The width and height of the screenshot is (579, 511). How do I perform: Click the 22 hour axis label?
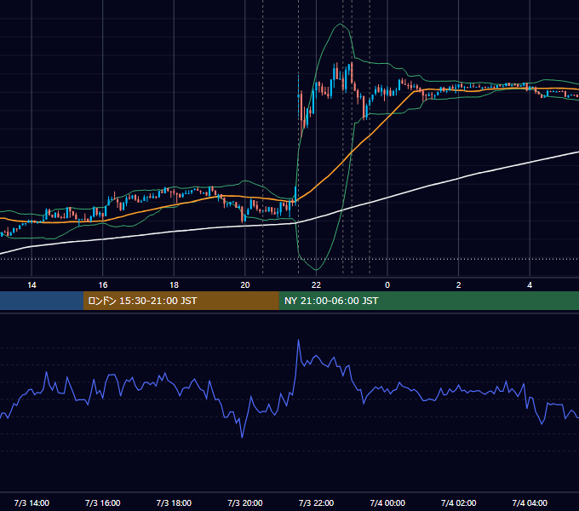[x=316, y=285]
